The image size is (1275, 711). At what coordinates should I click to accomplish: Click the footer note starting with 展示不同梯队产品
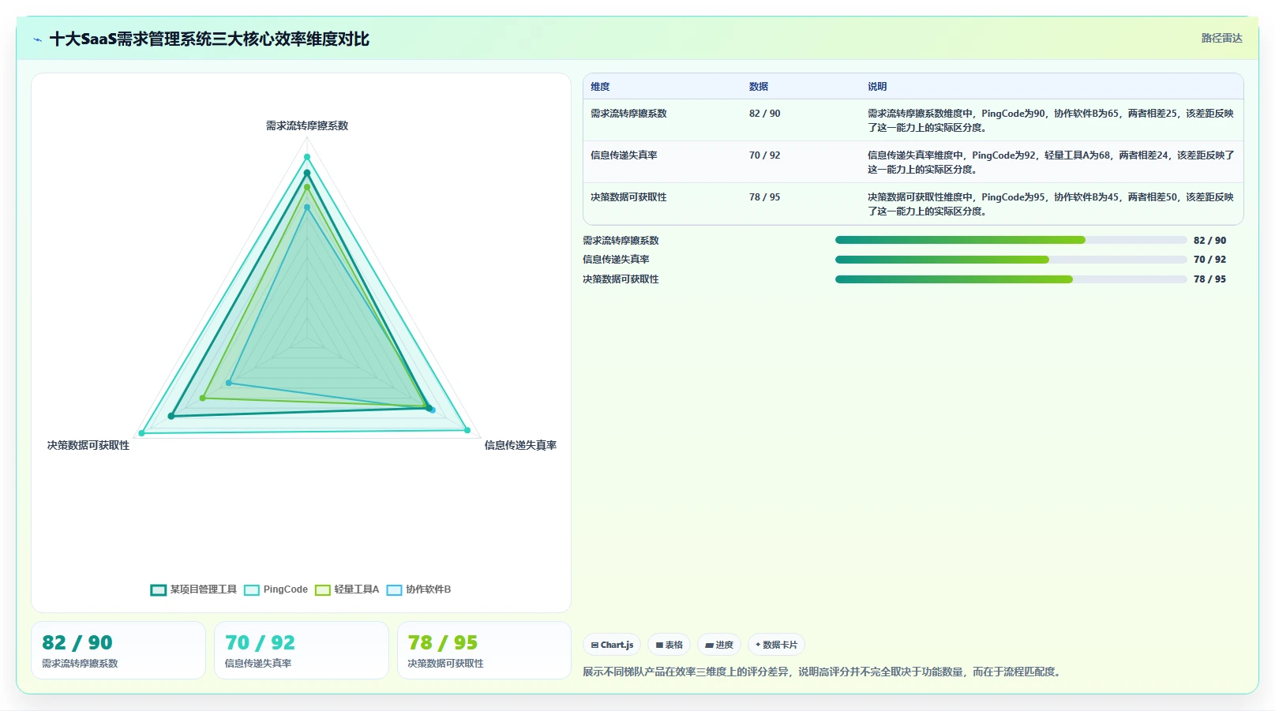tap(823, 672)
